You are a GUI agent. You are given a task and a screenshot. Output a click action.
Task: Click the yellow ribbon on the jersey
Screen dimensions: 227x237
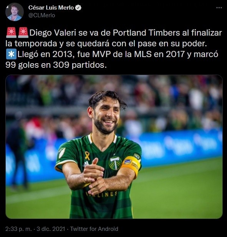pyautogui.click(x=87, y=155)
